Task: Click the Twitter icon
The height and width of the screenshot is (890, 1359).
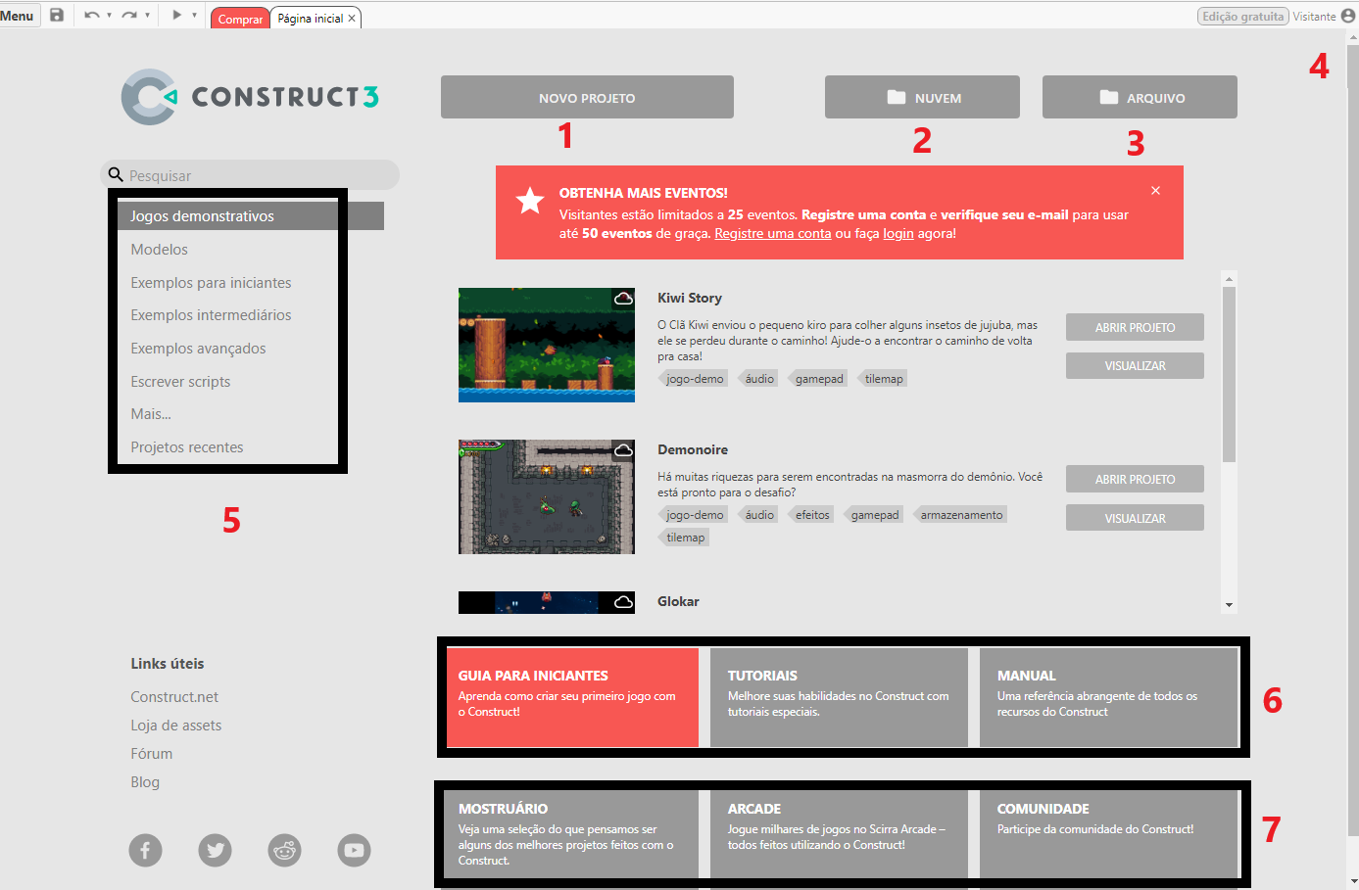Action: click(x=215, y=850)
